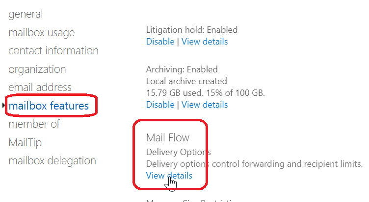The width and height of the screenshot is (369, 202).
Task: Switch to mailbox usage section
Action: tap(42, 33)
